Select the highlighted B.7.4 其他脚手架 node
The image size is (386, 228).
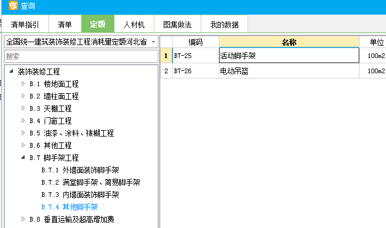70,207
